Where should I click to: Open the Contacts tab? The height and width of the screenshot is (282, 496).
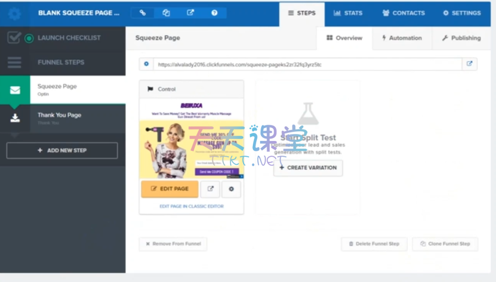coord(403,13)
